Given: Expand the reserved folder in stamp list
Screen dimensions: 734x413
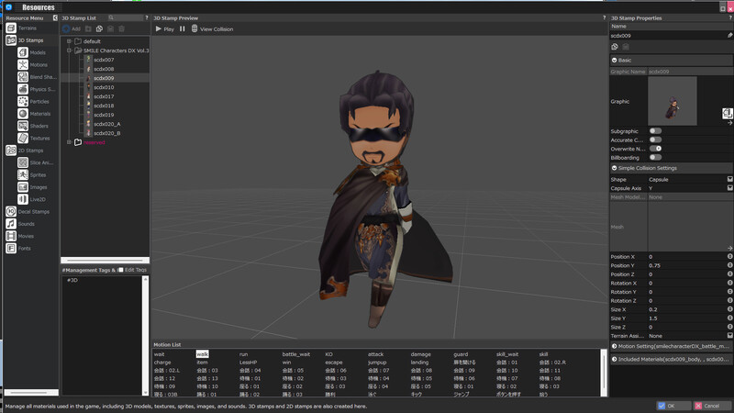Looking at the screenshot, I should (x=69, y=142).
